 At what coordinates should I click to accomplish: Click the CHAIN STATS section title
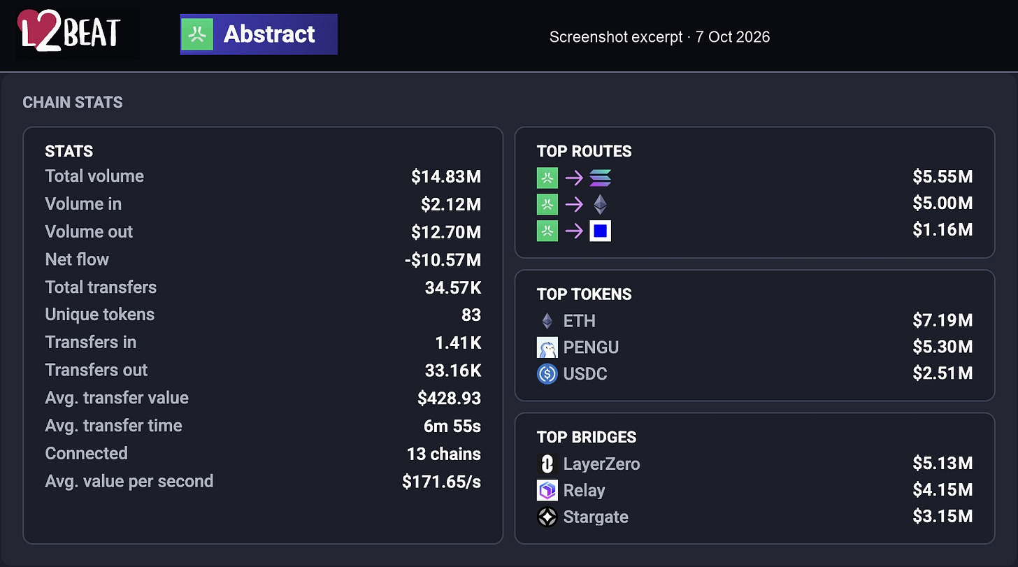[73, 102]
